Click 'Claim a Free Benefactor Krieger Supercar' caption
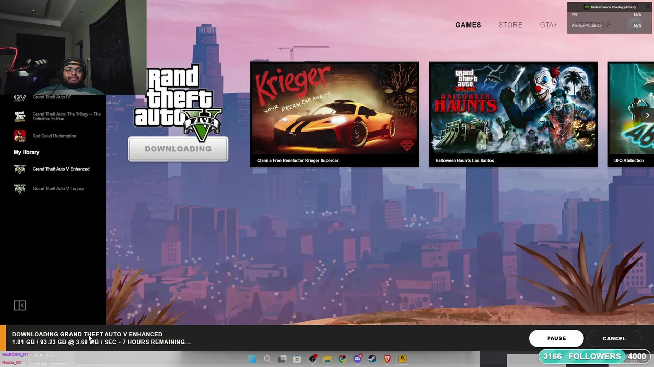 [298, 160]
